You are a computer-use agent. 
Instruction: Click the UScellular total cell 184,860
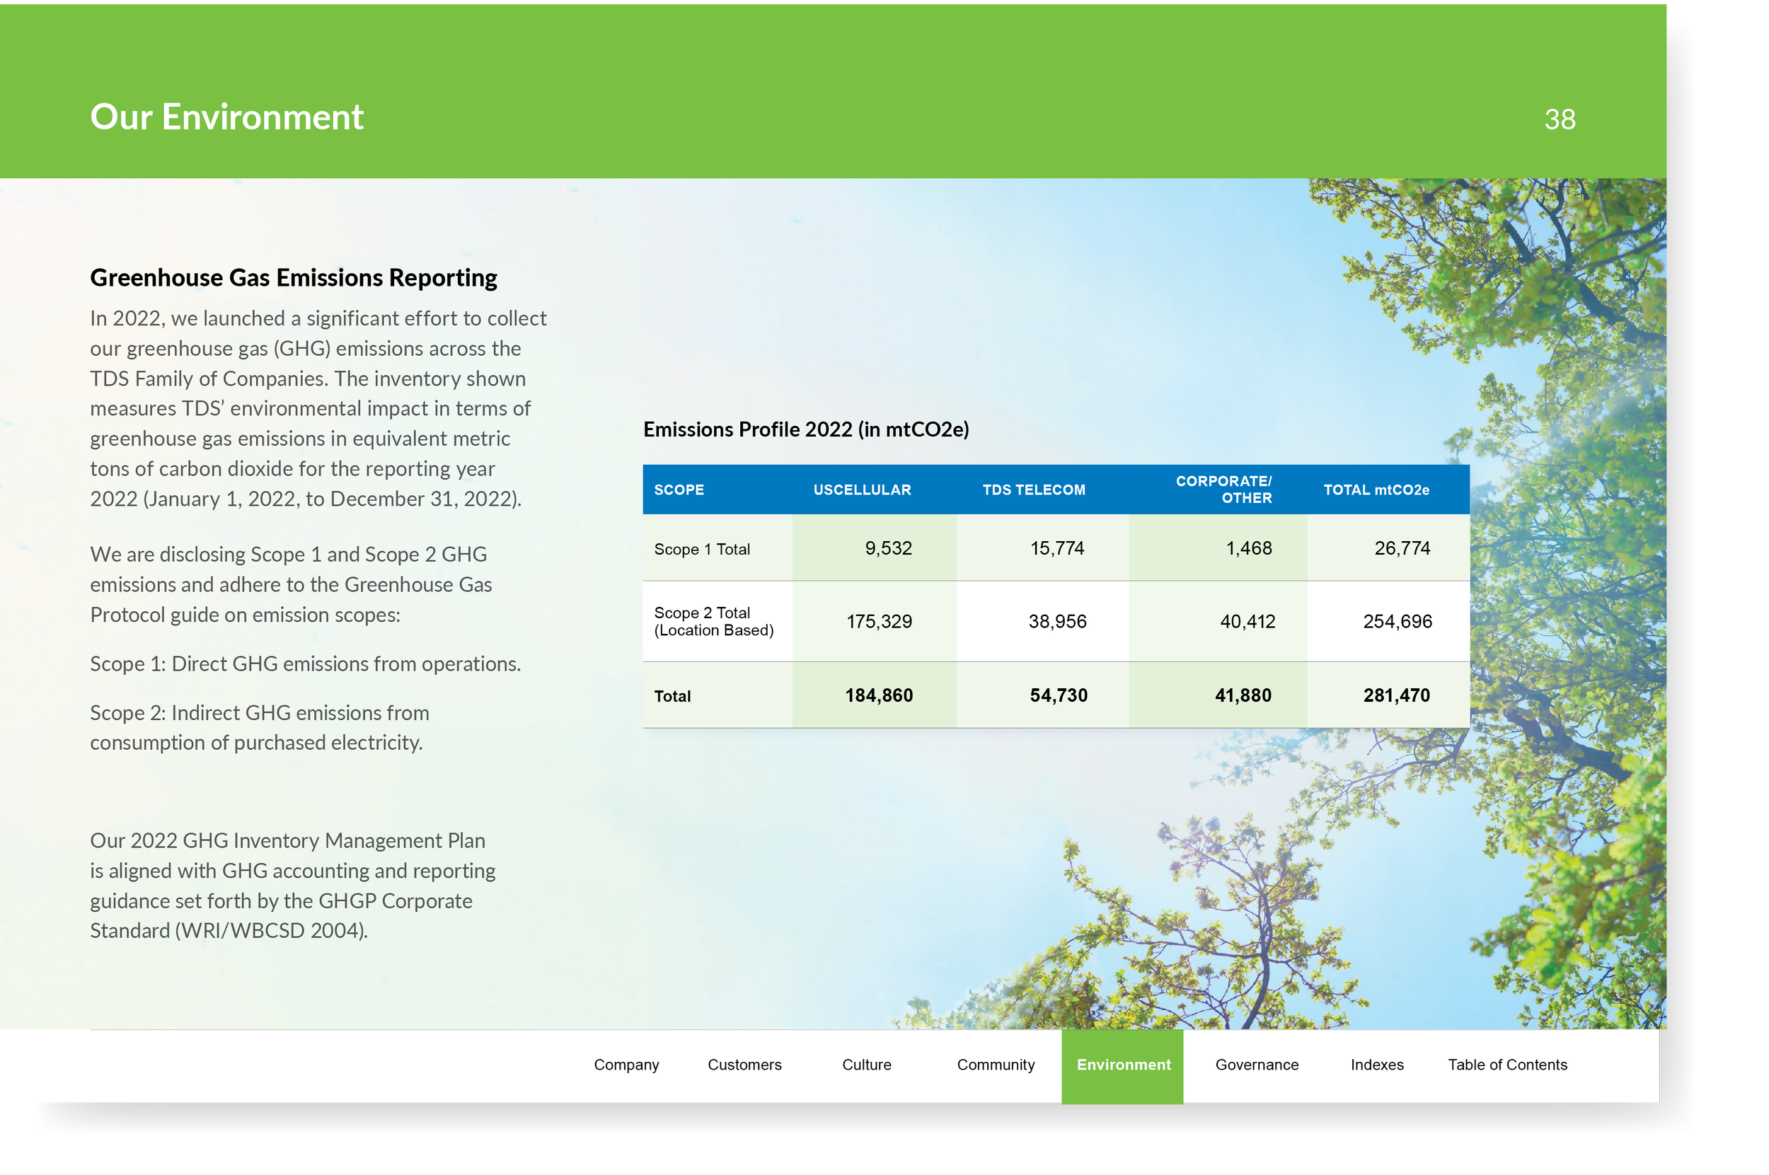[879, 695]
